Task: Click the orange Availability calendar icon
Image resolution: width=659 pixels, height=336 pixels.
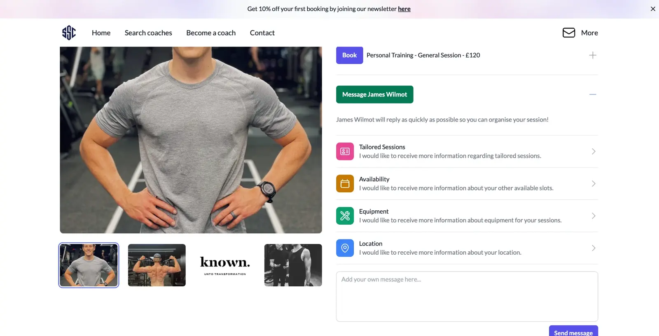Action: [345, 184]
